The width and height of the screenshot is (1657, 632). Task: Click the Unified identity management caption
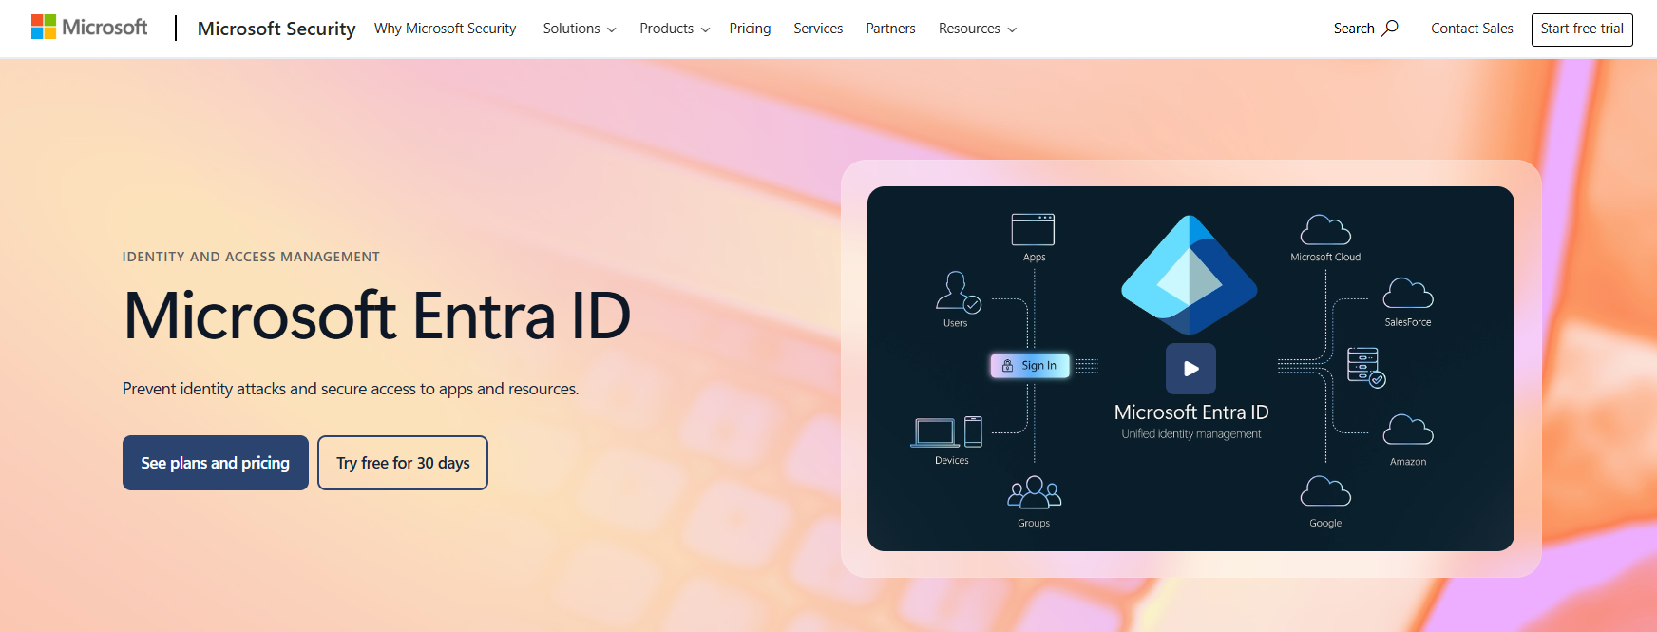tap(1191, 434)
